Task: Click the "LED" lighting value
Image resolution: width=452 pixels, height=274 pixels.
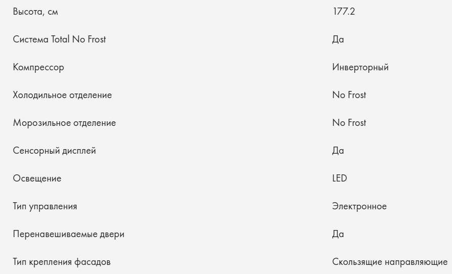Action: (x=340, y=178)
